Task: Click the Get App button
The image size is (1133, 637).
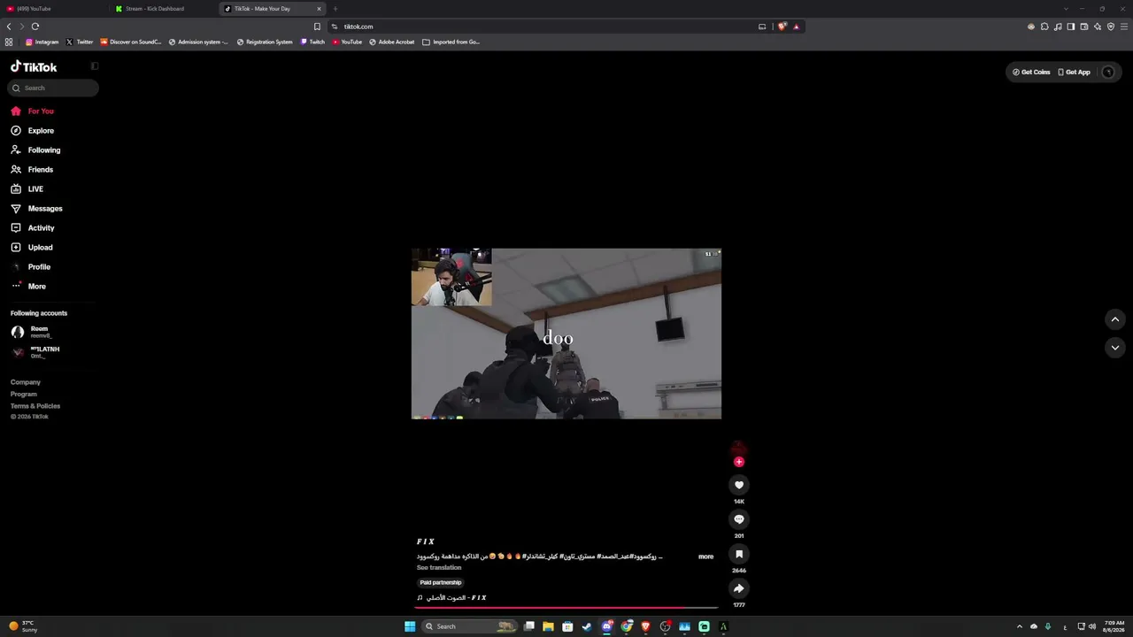Action: point(1075,72)
